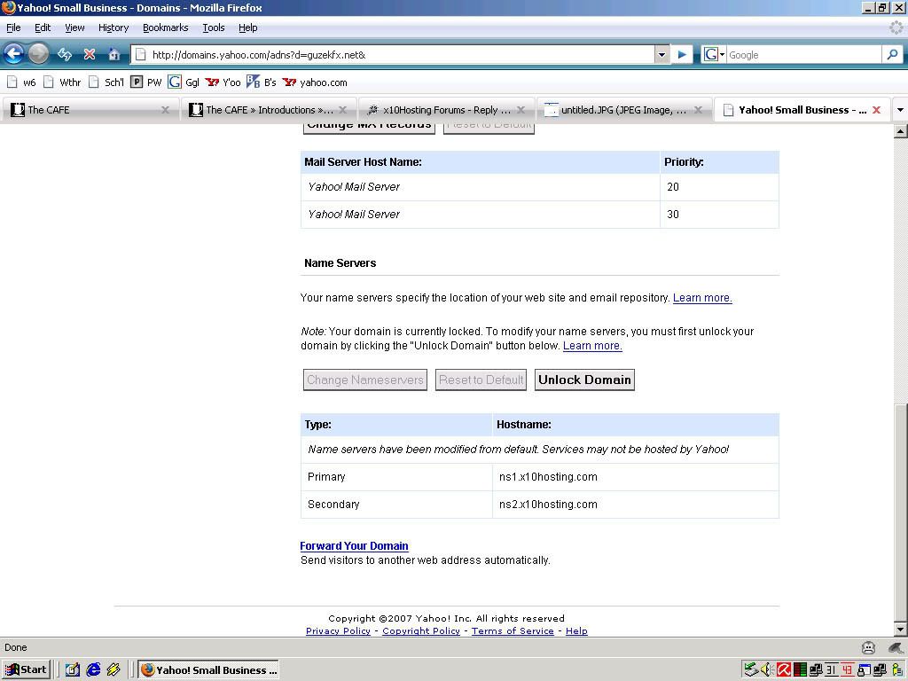Open the File menu
Viewport: 908px width, 681px height.
click(13, 27)
